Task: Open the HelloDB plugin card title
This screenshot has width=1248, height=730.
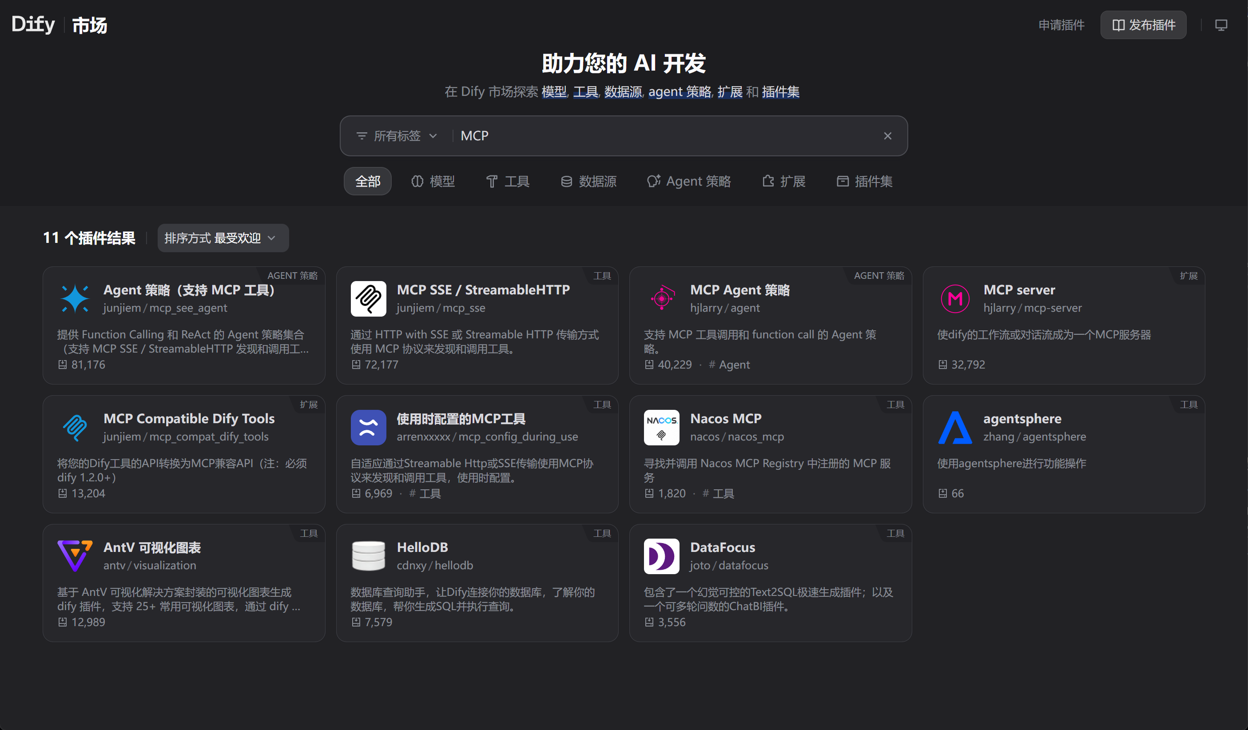Action: (422, 547)
